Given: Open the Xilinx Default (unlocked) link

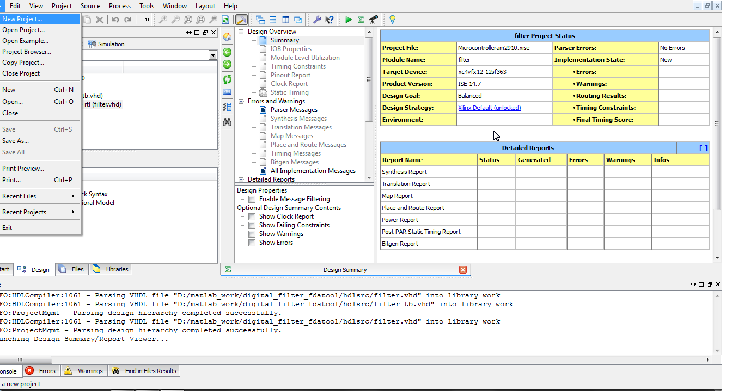Looking at the screenshot, I should pos(489,108).
